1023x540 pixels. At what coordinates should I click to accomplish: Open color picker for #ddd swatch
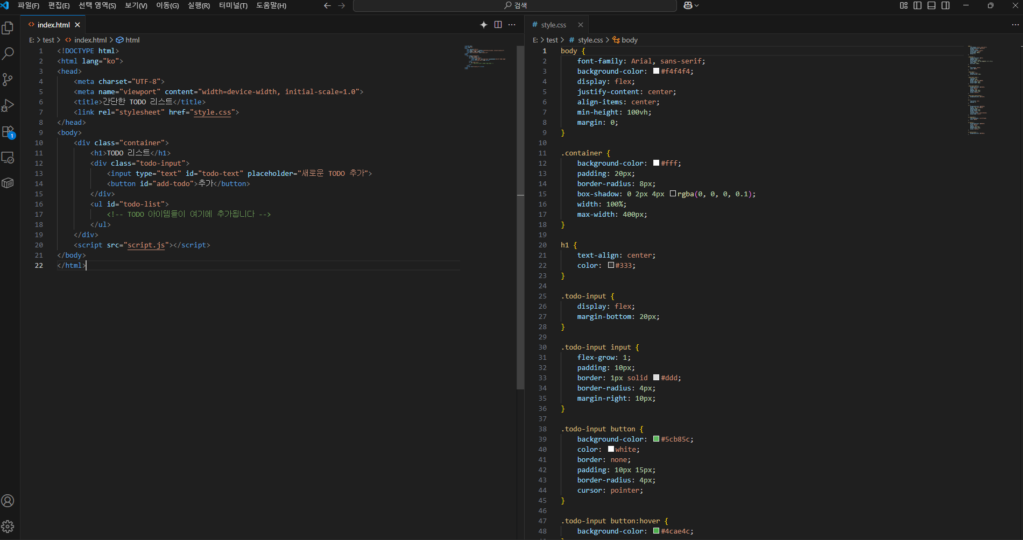(656, 378)
